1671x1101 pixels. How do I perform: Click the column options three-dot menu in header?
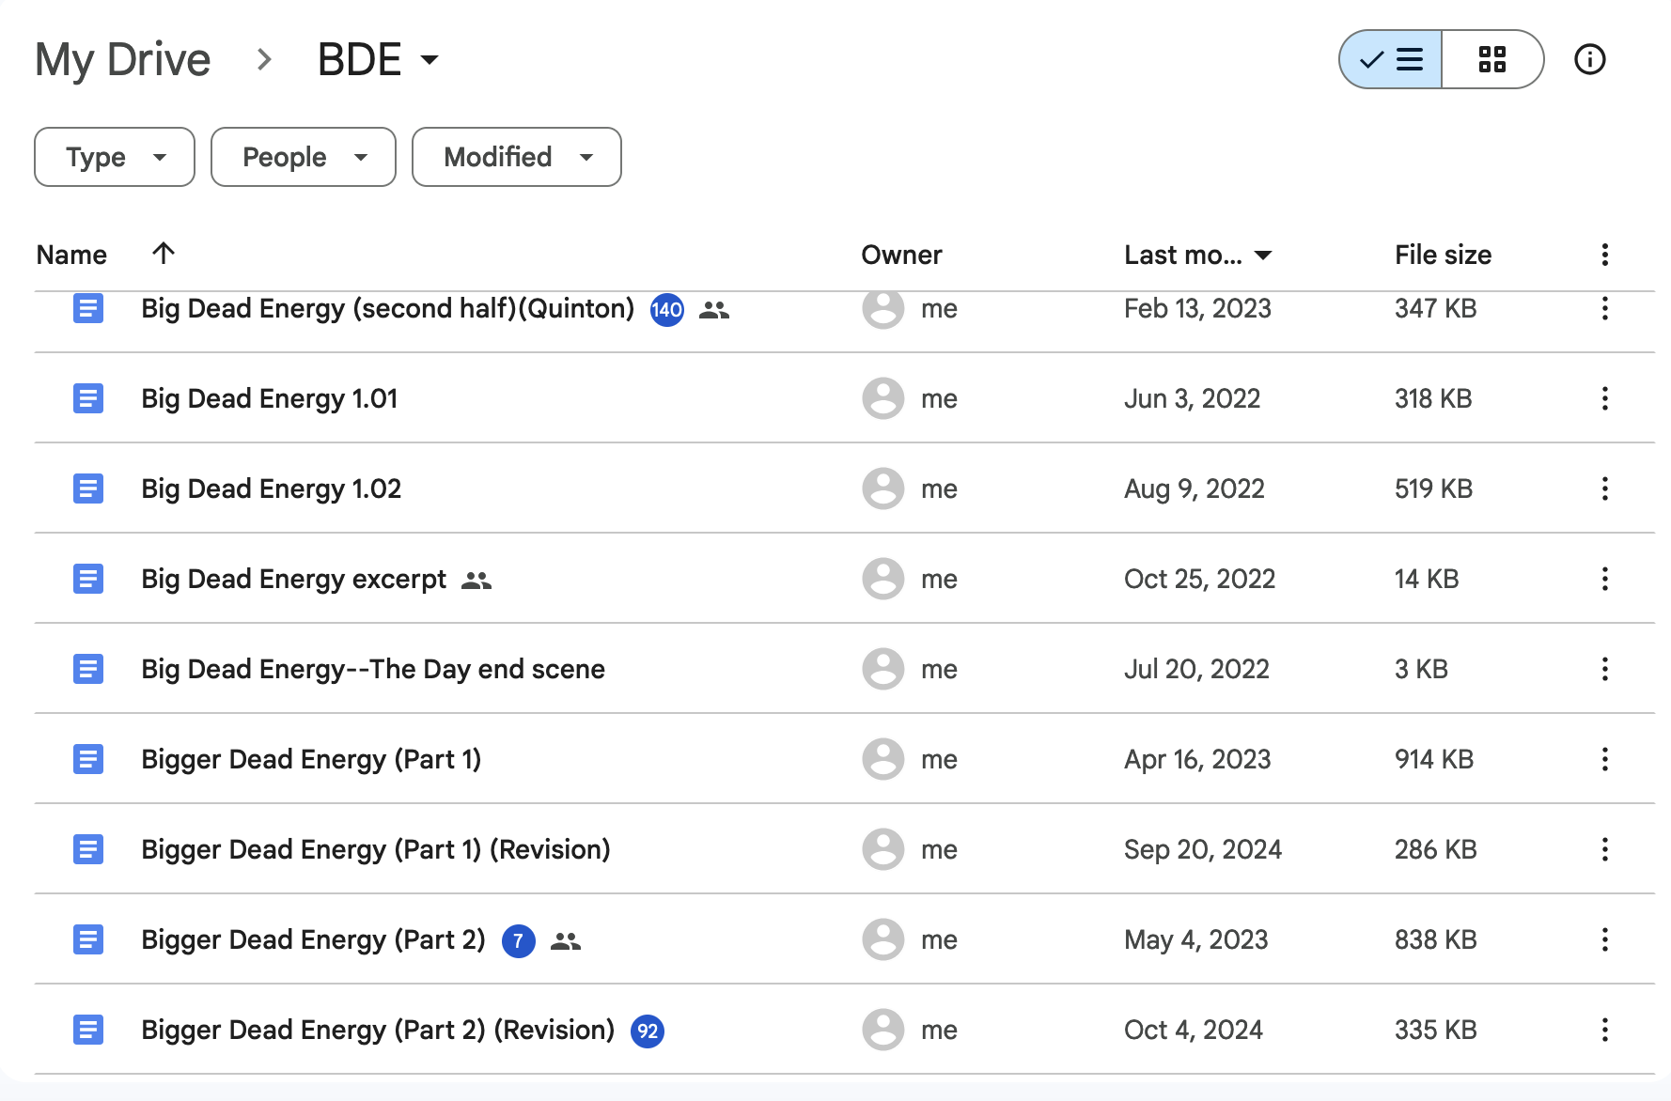pyautogui.click(x=1604, y=255)
